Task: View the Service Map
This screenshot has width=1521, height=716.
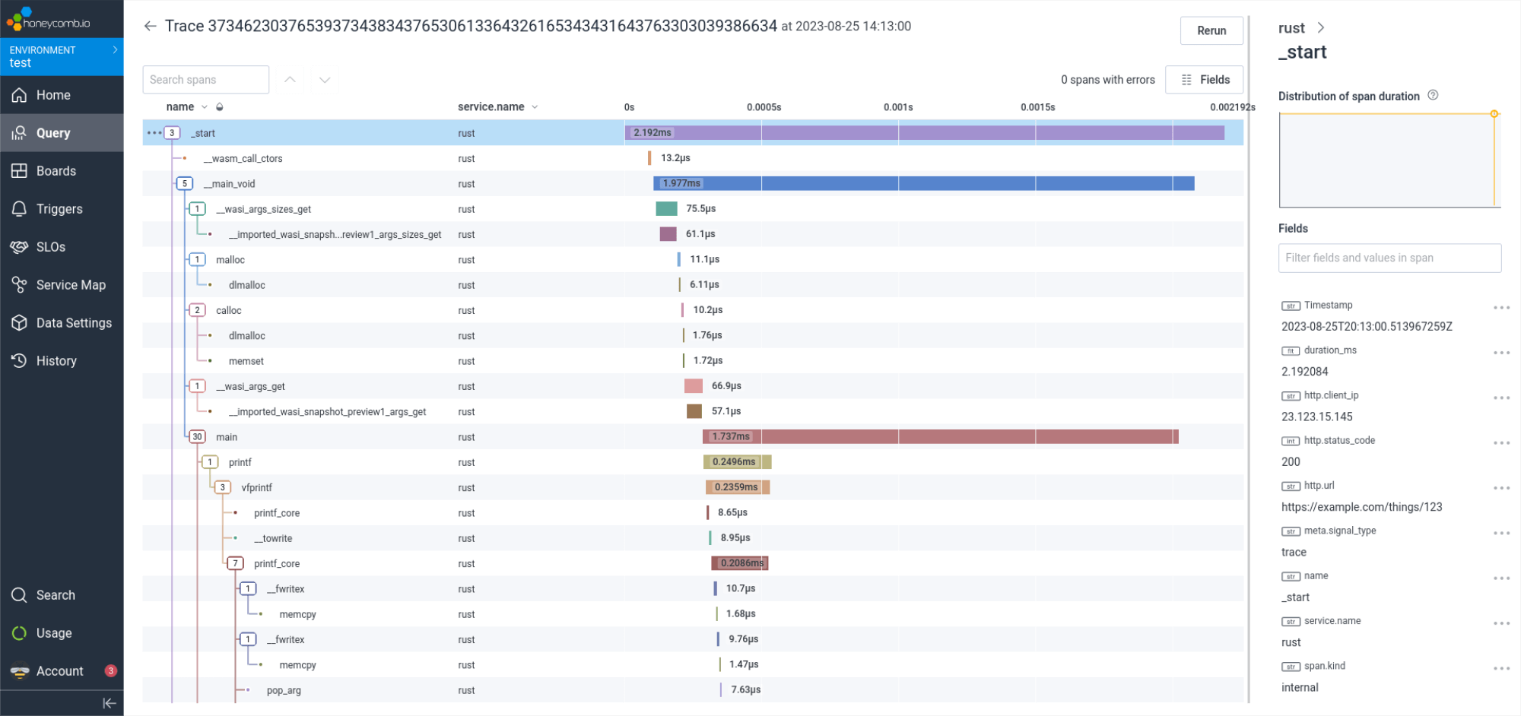Action: (70, 284)
